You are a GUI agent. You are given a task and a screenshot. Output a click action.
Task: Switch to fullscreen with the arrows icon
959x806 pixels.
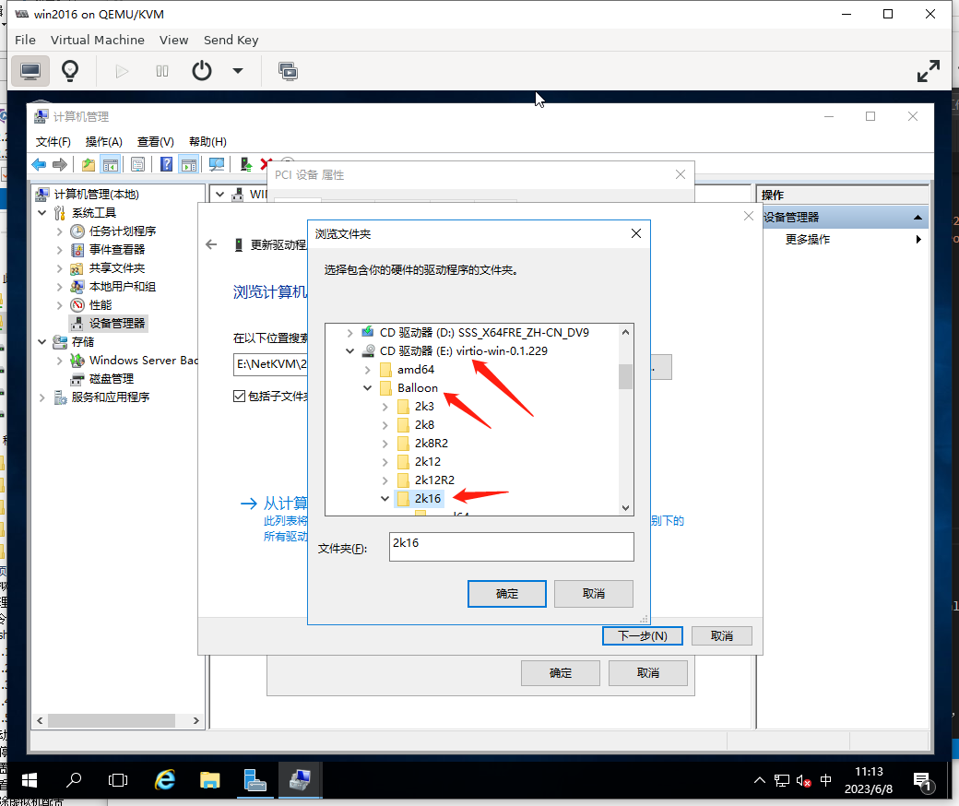(928, 71)
